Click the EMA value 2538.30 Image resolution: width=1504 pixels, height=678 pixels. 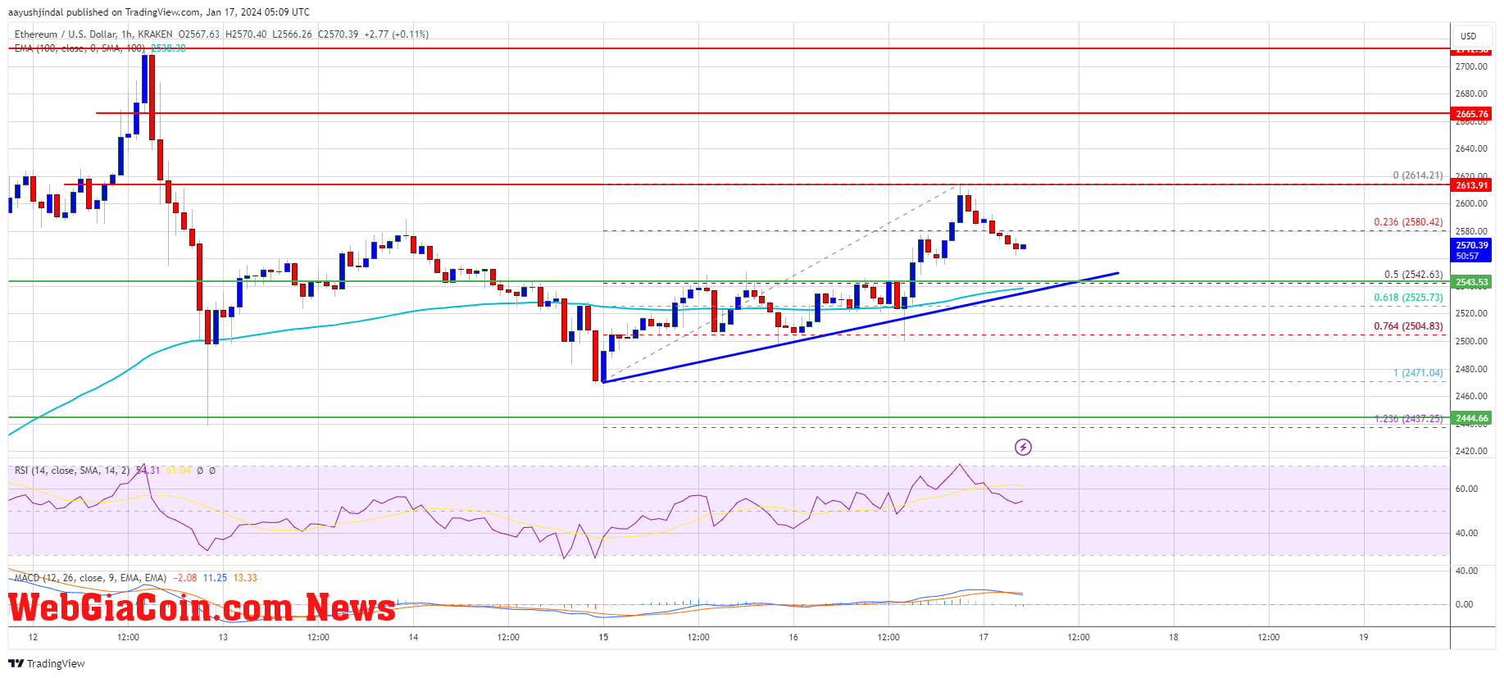click(168, 48)
